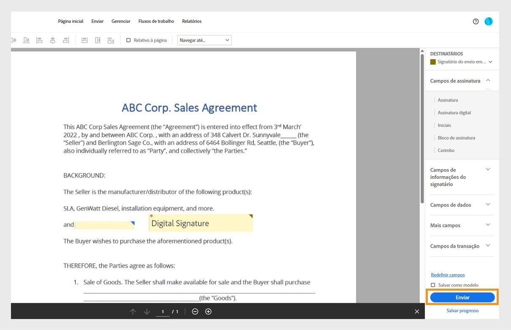This screenshot has width=511, height=330.
Task: Click the Redefinir campos link
Action: click(448, 275)
